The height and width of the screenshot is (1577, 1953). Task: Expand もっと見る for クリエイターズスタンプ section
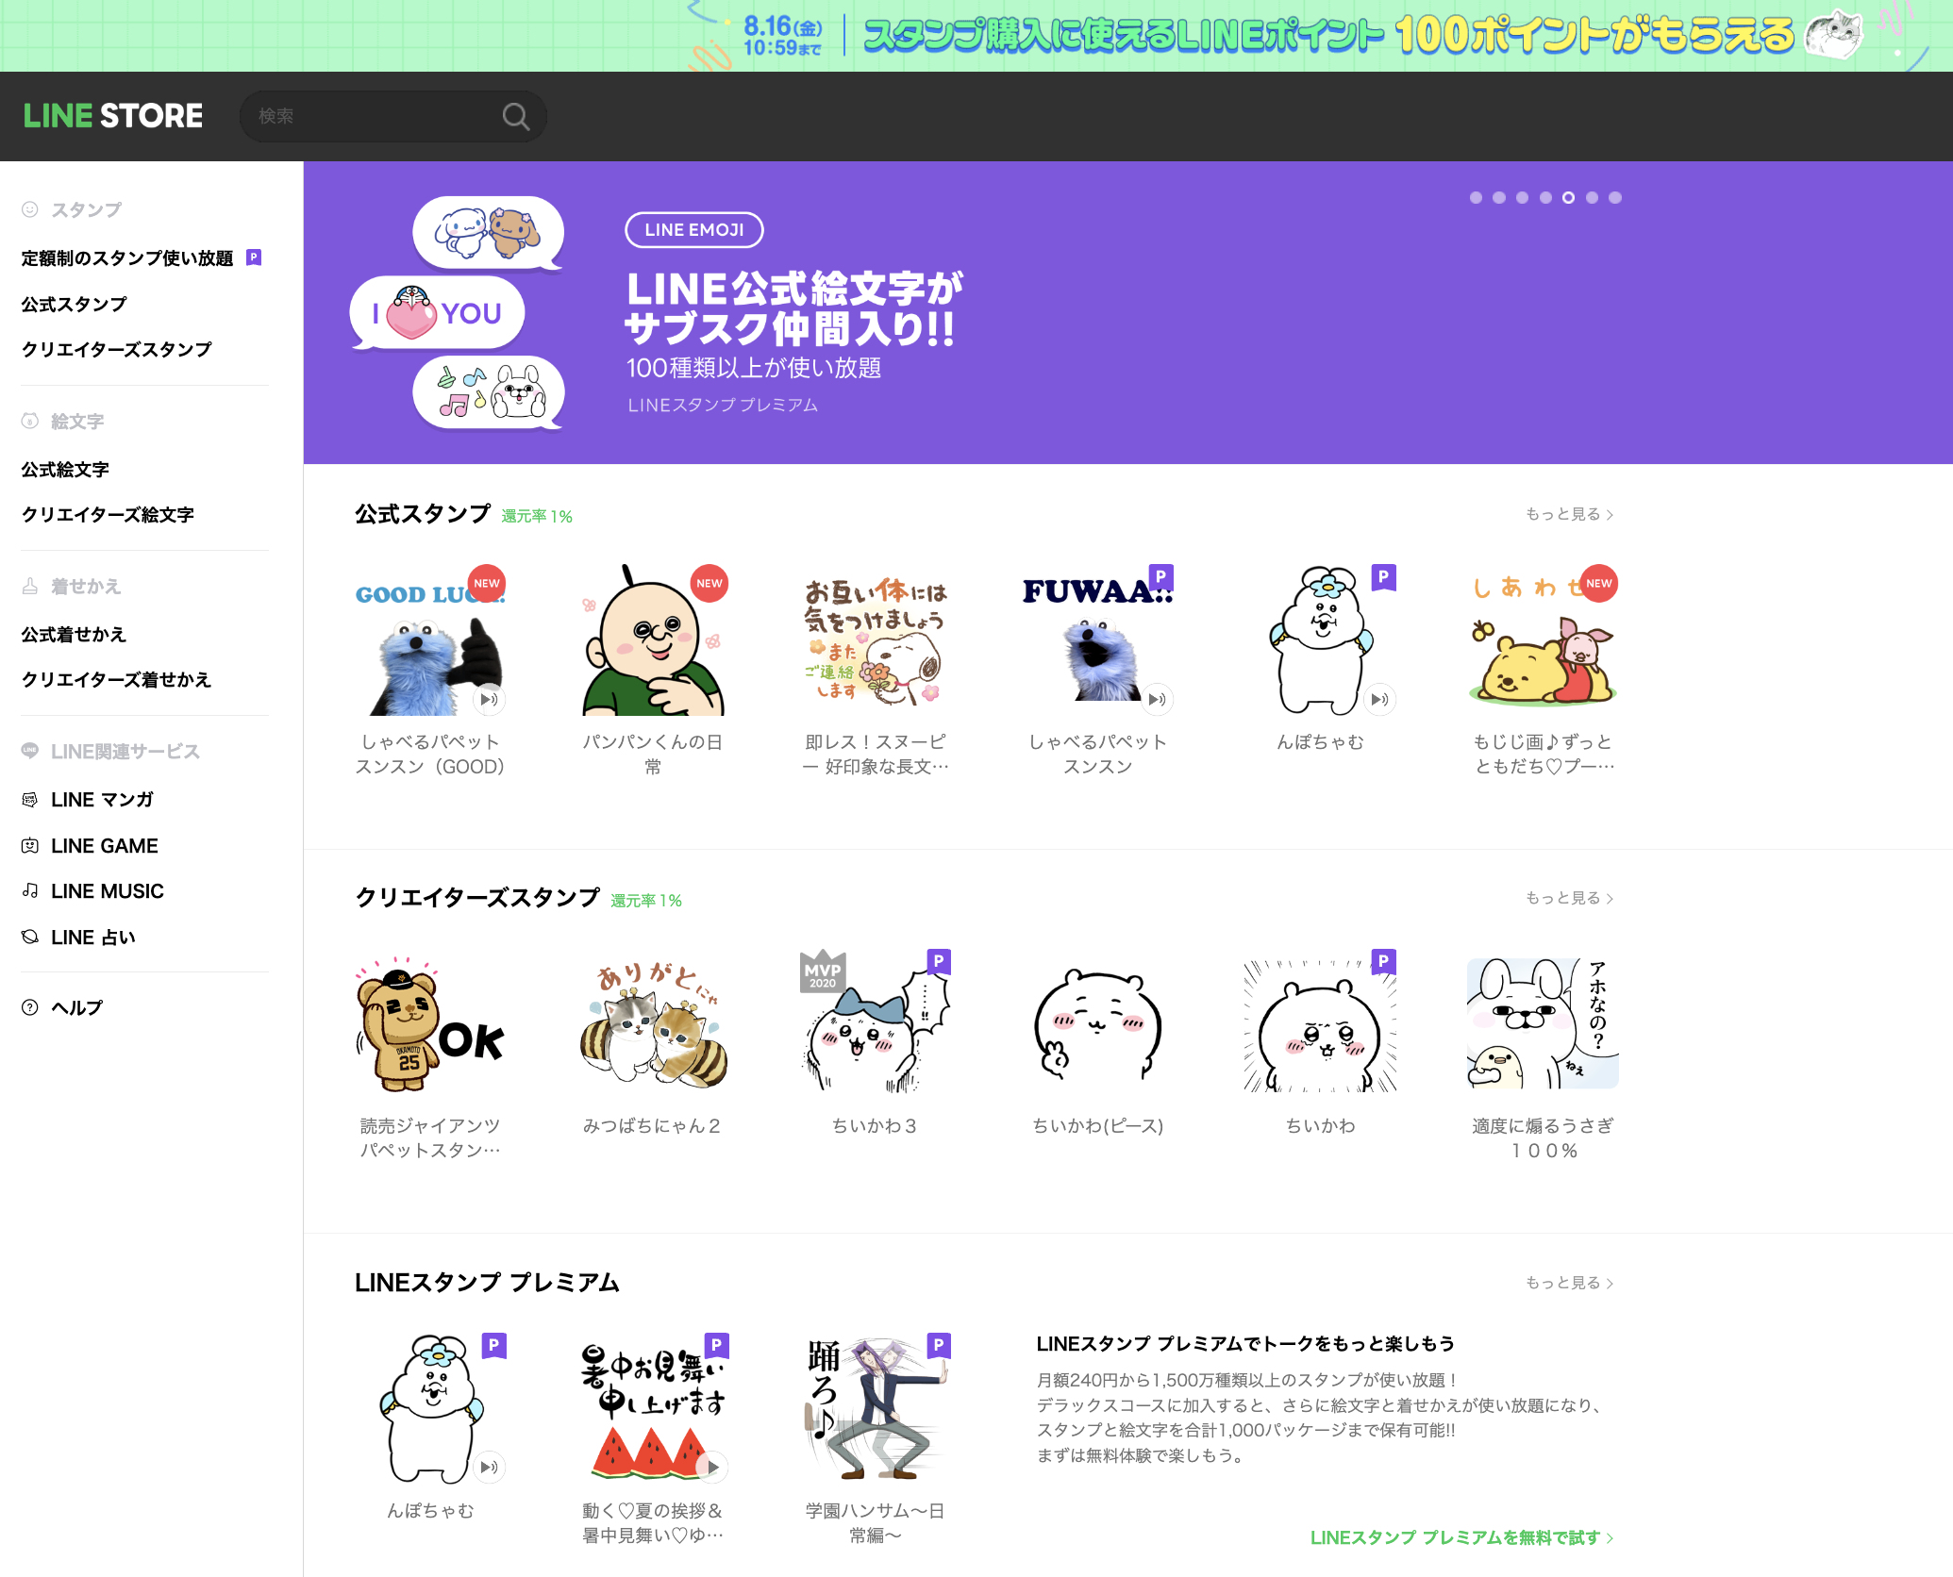[1570, 898]
